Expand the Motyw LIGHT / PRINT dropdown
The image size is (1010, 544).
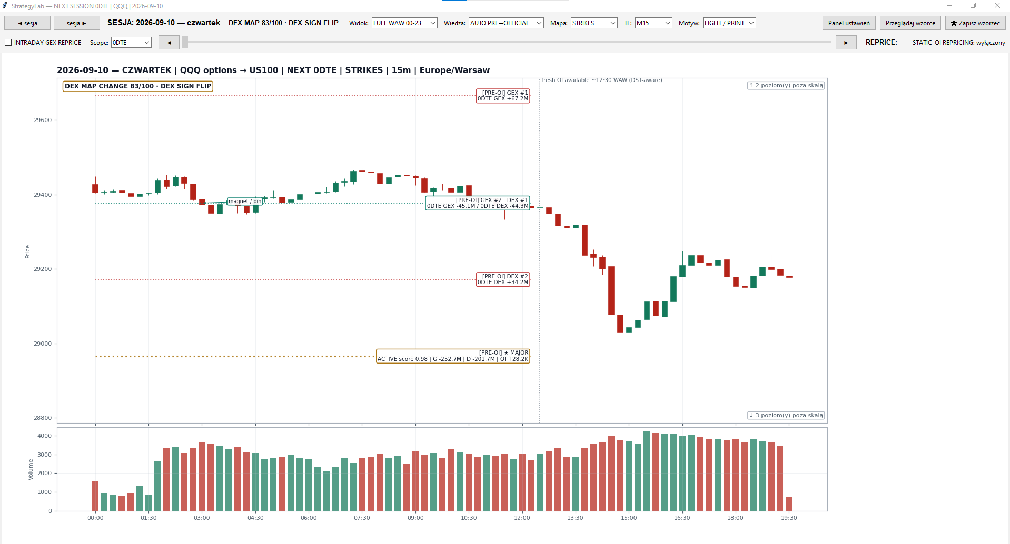pyautogui.click(x=729, y=23)
